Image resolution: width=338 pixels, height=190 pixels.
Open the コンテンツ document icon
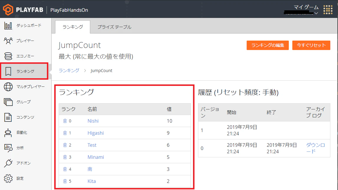point(8,117)
